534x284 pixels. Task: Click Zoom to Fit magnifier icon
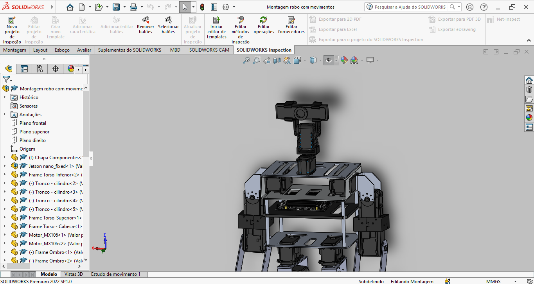tap(246, 60)
